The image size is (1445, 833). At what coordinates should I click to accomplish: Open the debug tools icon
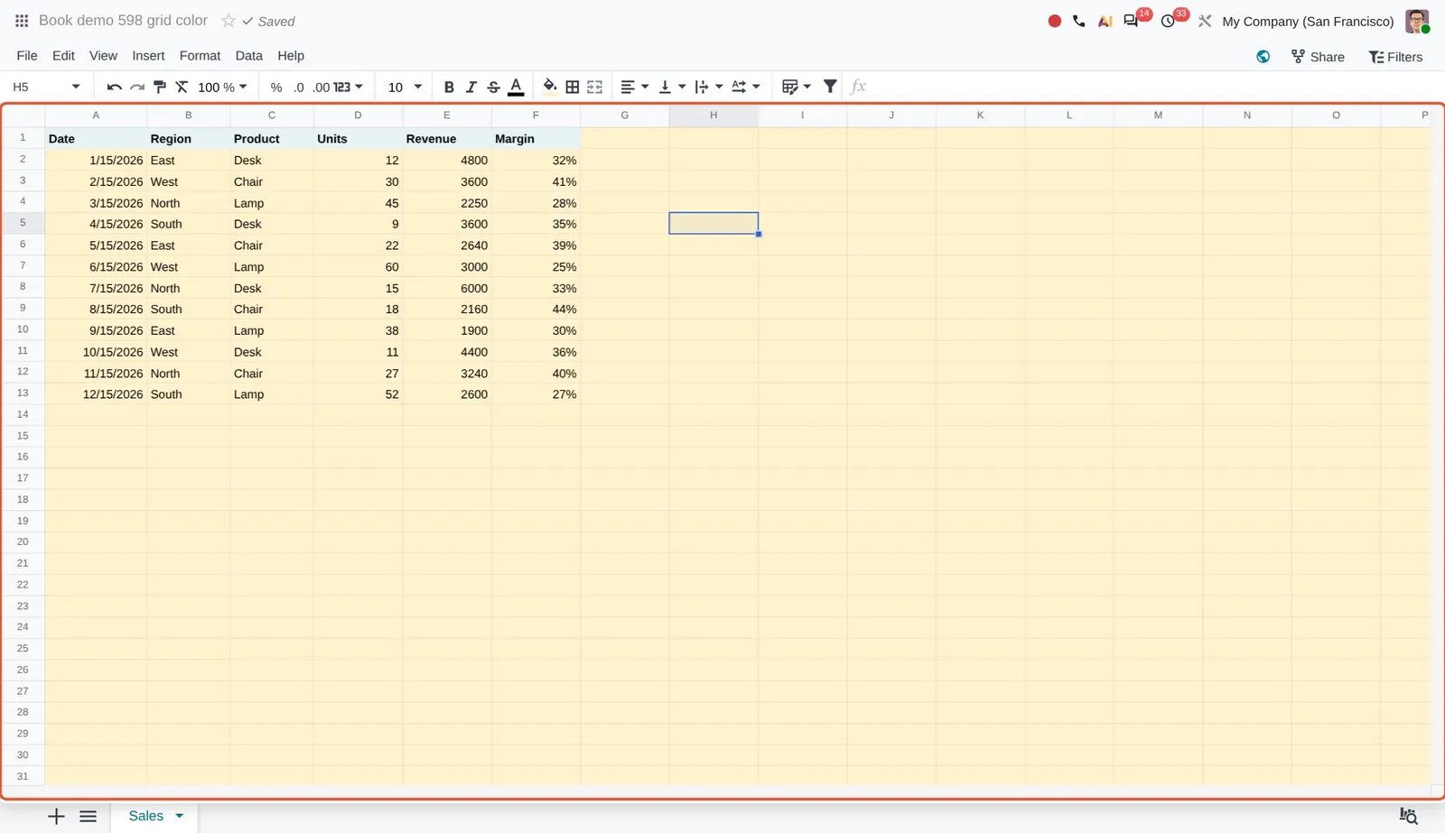[1205, 21]
